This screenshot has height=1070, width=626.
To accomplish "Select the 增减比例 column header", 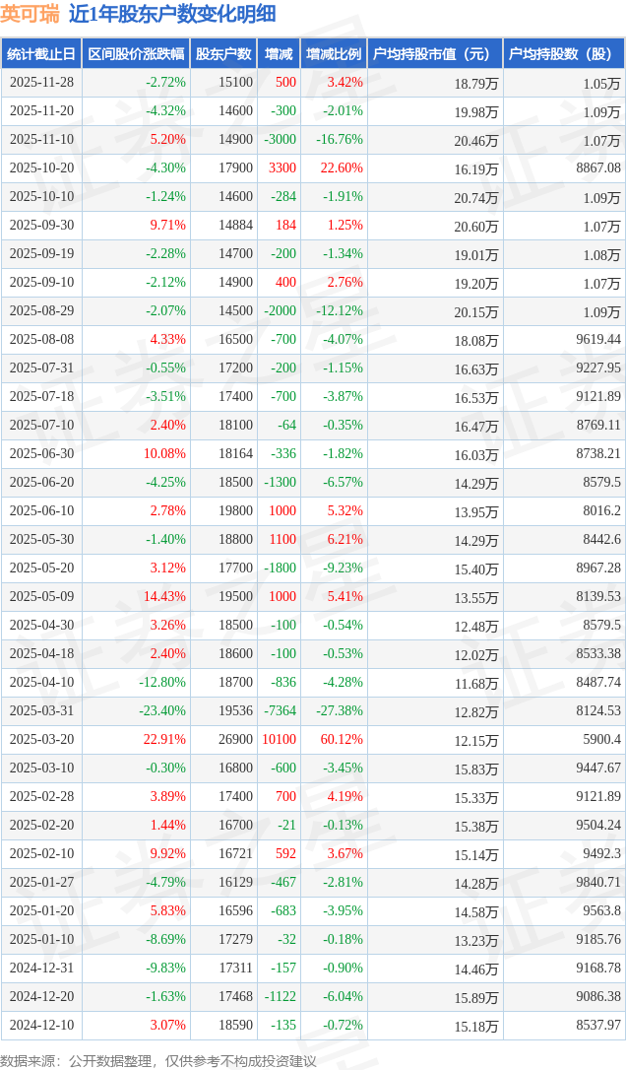I will [333, 54].
